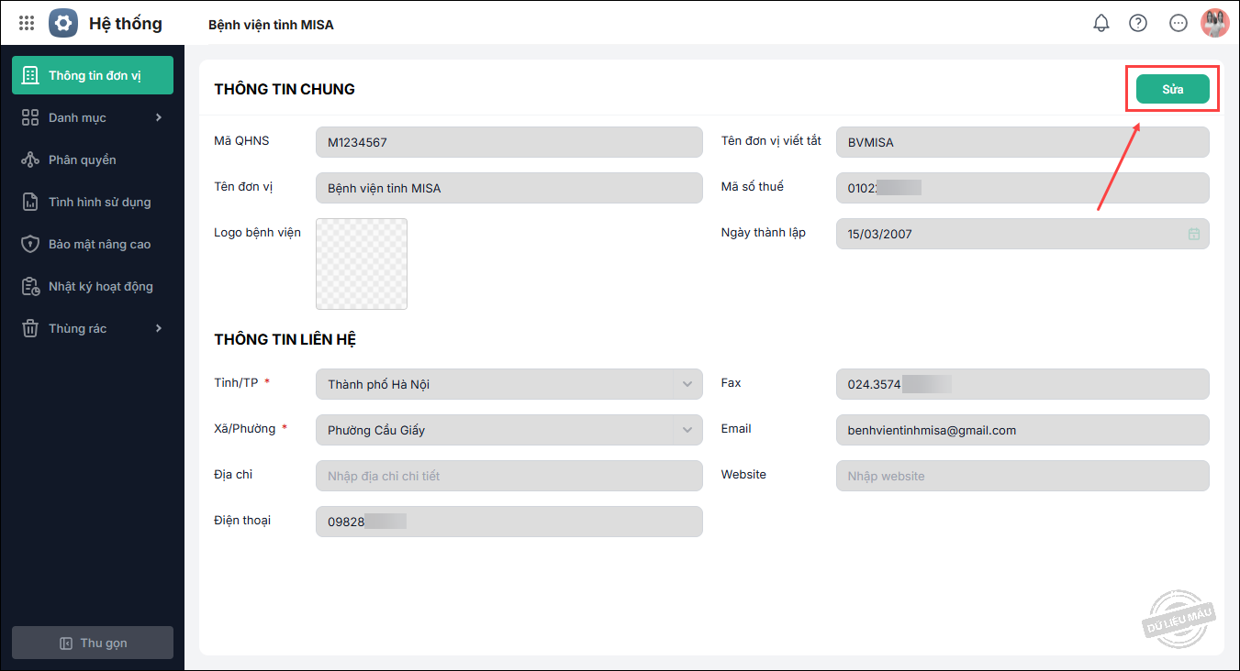Open the Xã/Phường dropdown arrow
Image resolution: width=1240 pixels, height=671 pixels.
[x=687, y=430]
